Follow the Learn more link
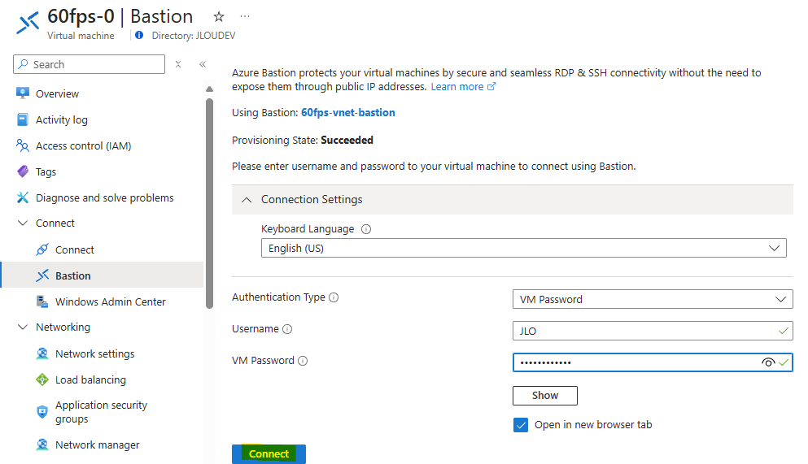The width and height of the screenshot is (808, 464). tap(457, 86)
